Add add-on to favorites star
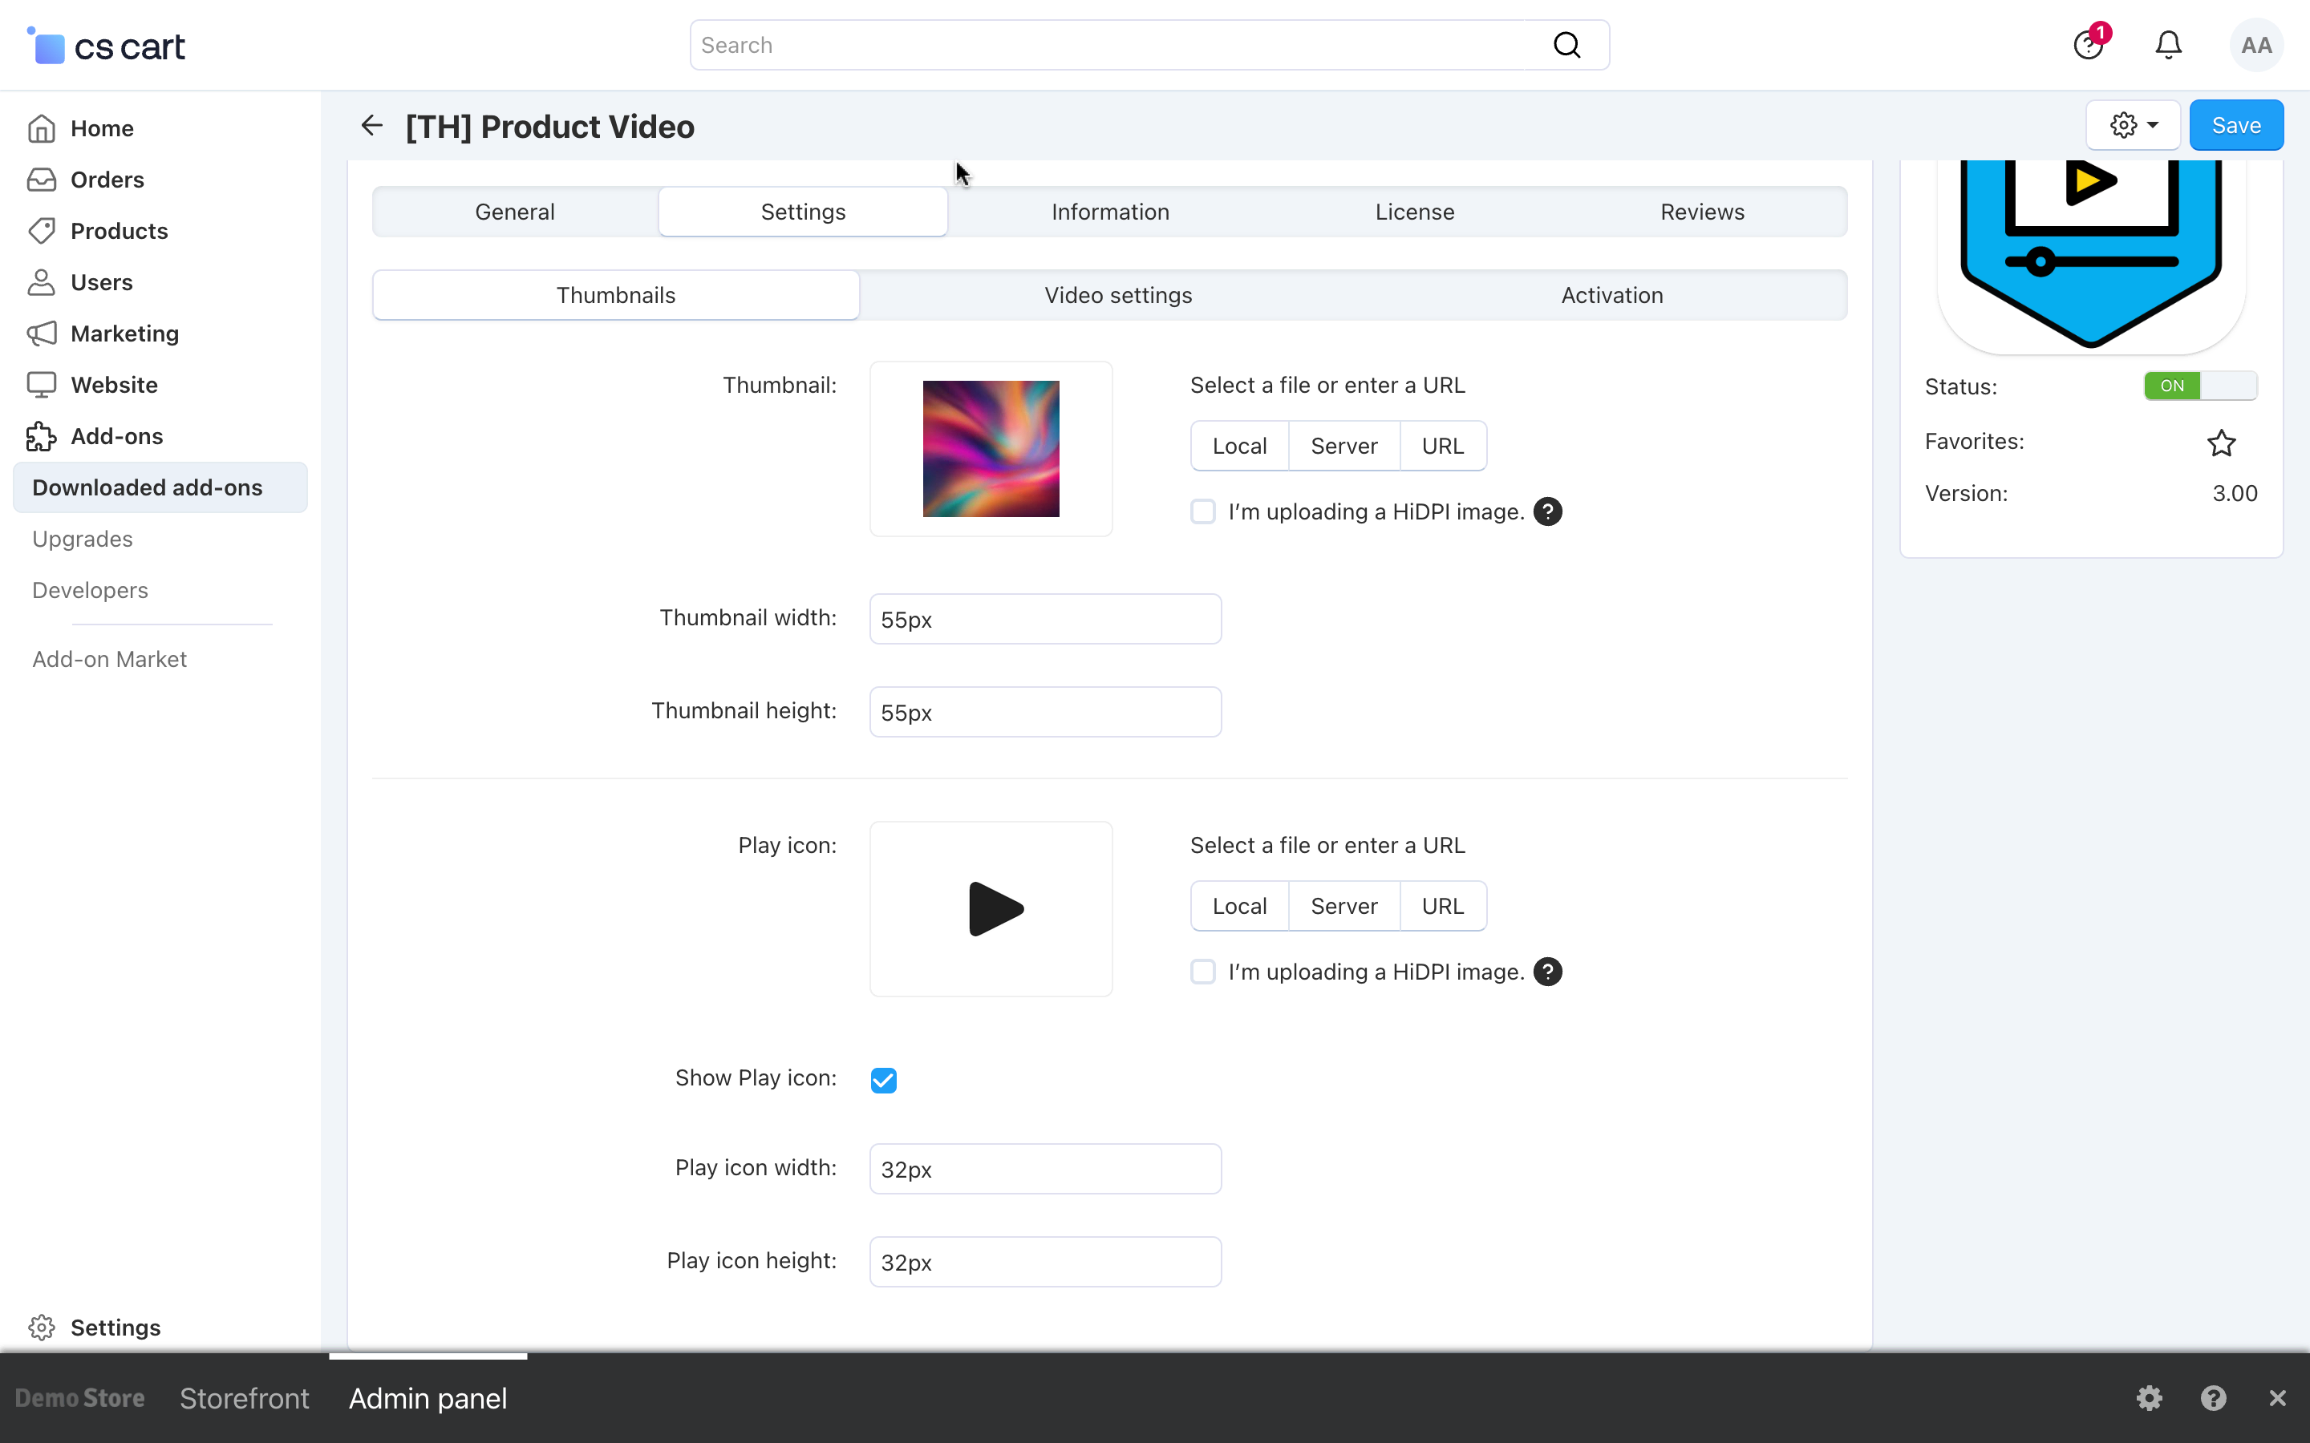The width and height of the screenshot is (2310, 1443). tap(2221, 443)
